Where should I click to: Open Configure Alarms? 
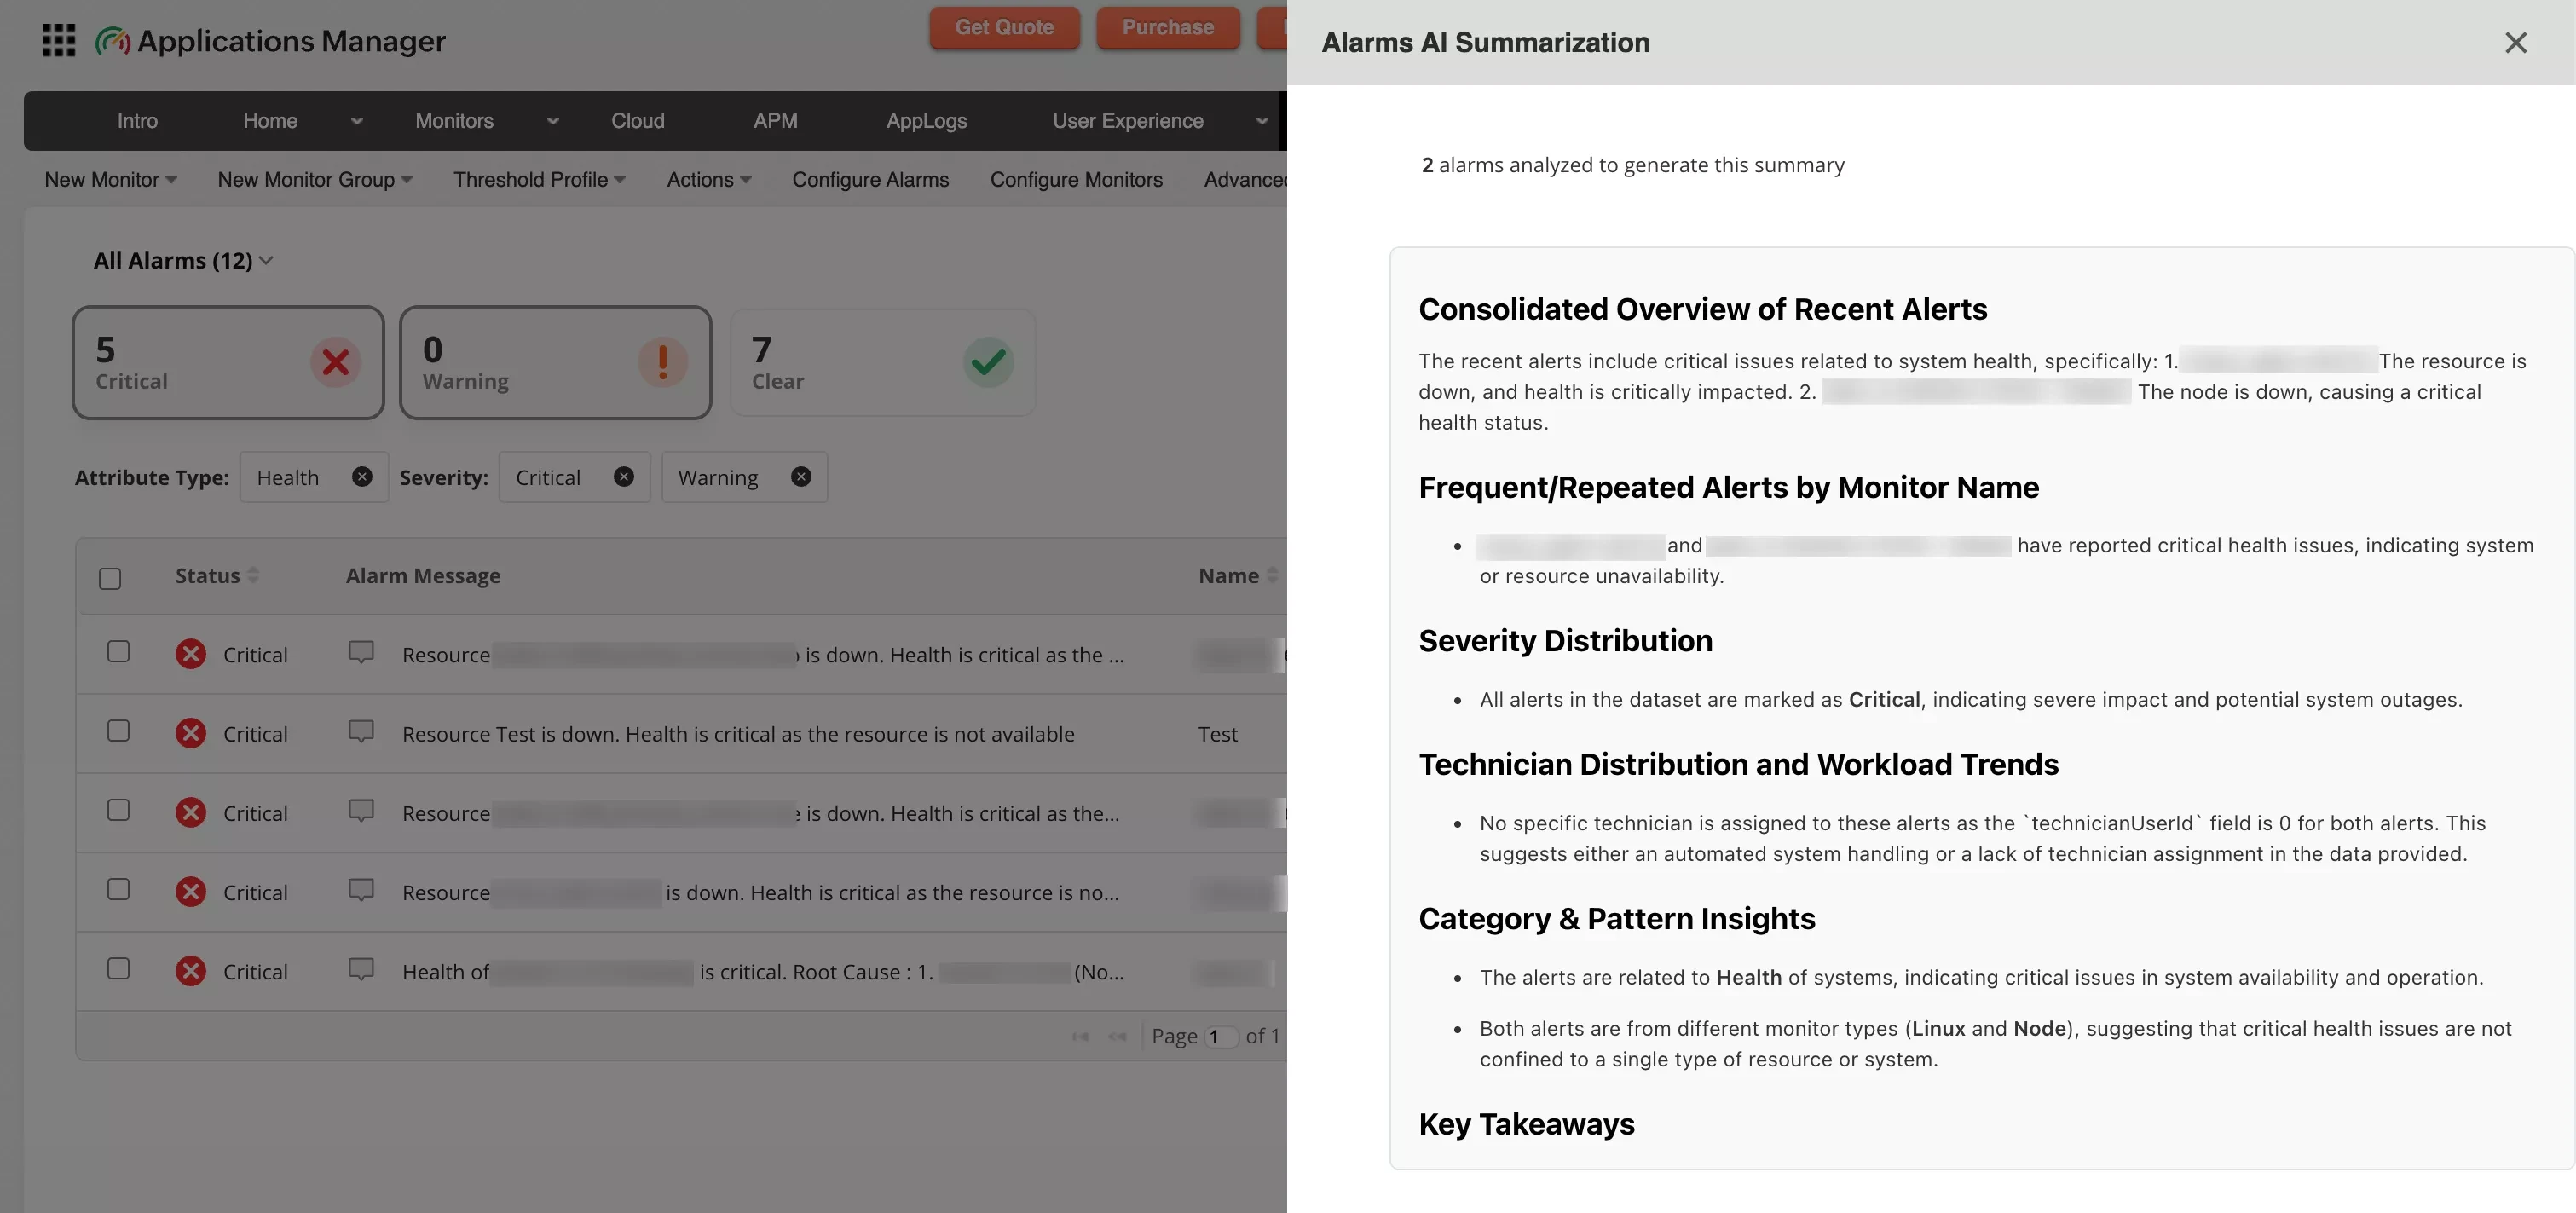coord(870,180)
